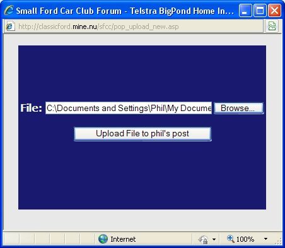Click the protected mode security icon in status bar
285x248 pixels.
tap(203, 239)
